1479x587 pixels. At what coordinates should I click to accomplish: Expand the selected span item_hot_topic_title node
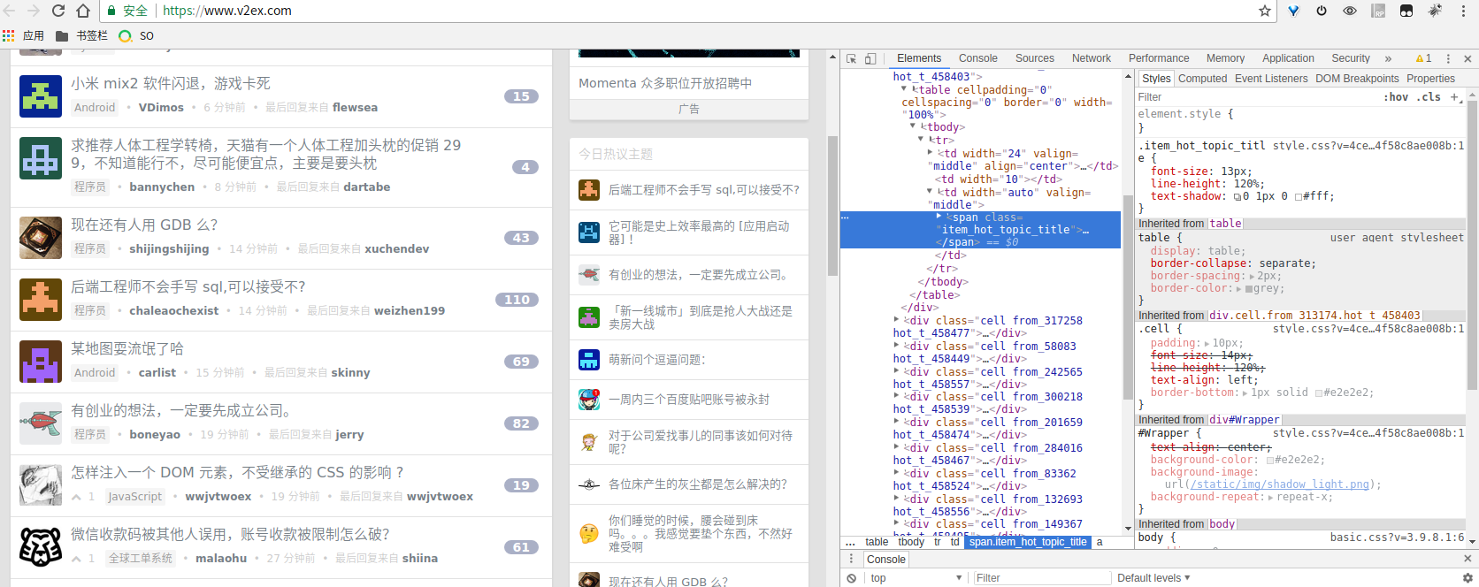coord(939,217)
